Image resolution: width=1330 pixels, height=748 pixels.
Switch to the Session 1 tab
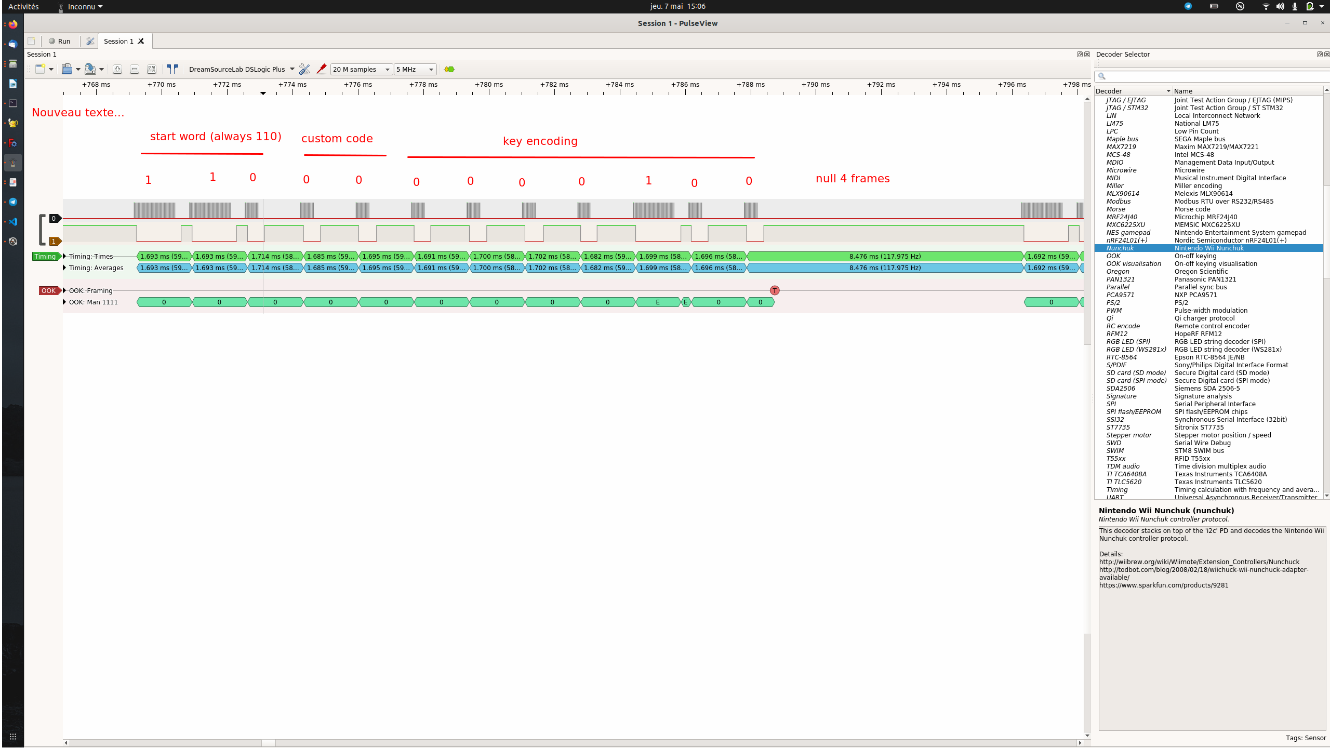click(119, 41)
